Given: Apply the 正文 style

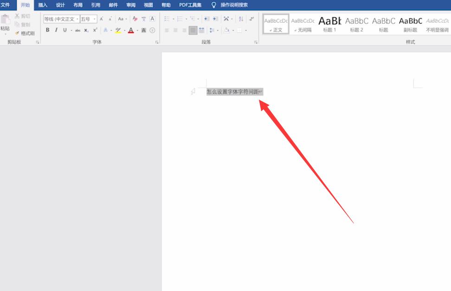Looking at the screenshot, I should (x=276, y=24).
